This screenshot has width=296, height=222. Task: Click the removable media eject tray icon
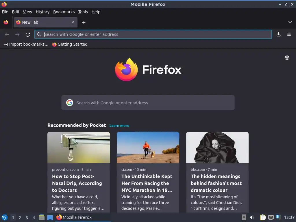[244, 217]
